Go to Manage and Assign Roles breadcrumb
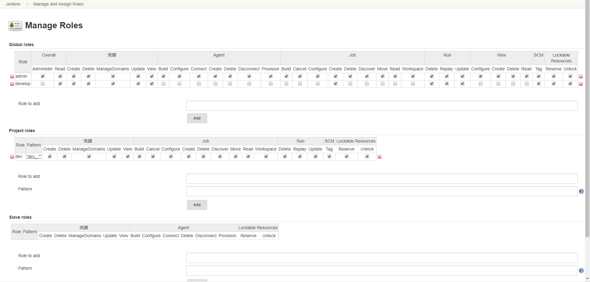This screenshot has height=282, width=590. point(58,4)
